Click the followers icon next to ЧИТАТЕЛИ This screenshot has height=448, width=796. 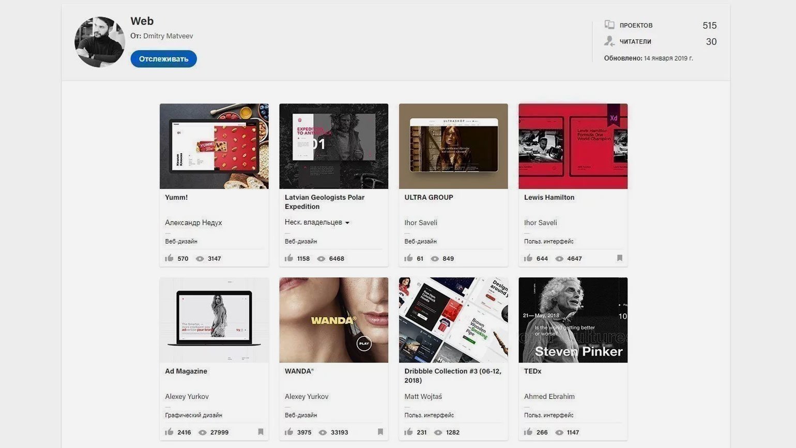pyautogui.click(x=609, y=41)
